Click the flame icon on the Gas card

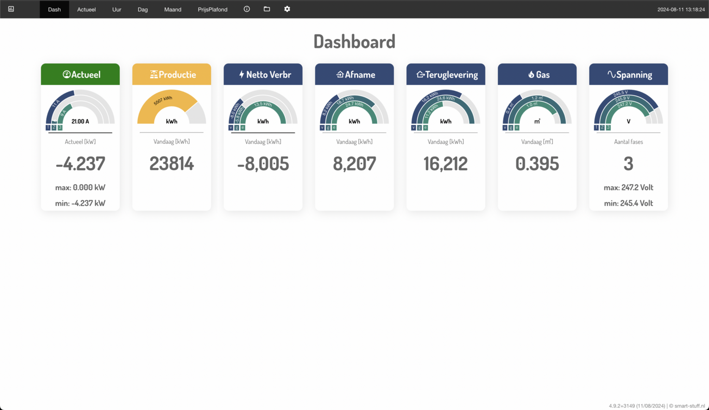(531, 74)
